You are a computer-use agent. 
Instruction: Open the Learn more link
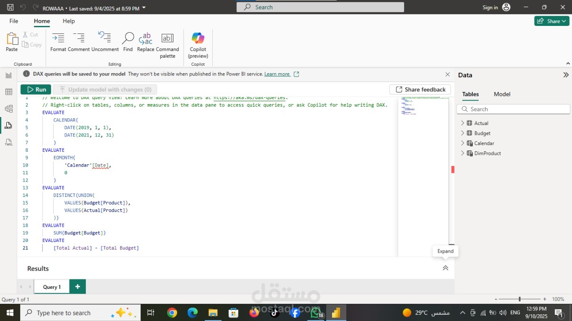[x=277, y=74]
